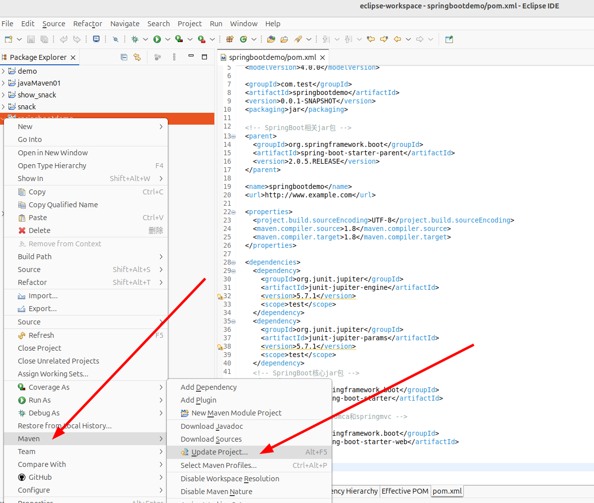This screenshot has width=594, height=503.
Task: Click the Save toolbar icon
Action: [x=31, y=39]
